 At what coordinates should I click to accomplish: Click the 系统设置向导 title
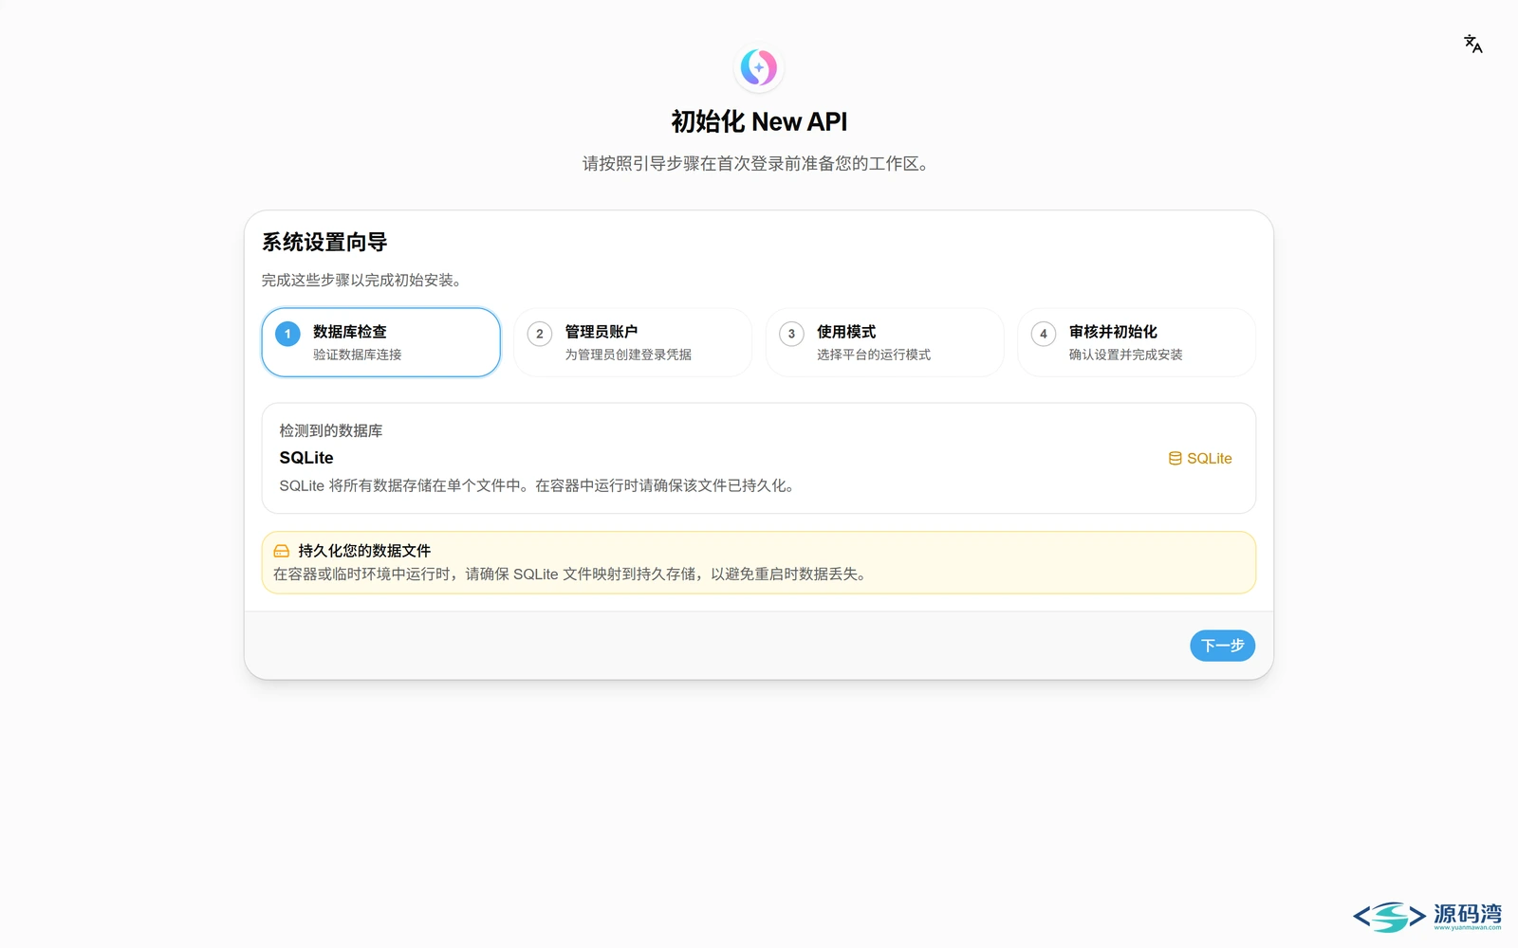click(324, 243)
